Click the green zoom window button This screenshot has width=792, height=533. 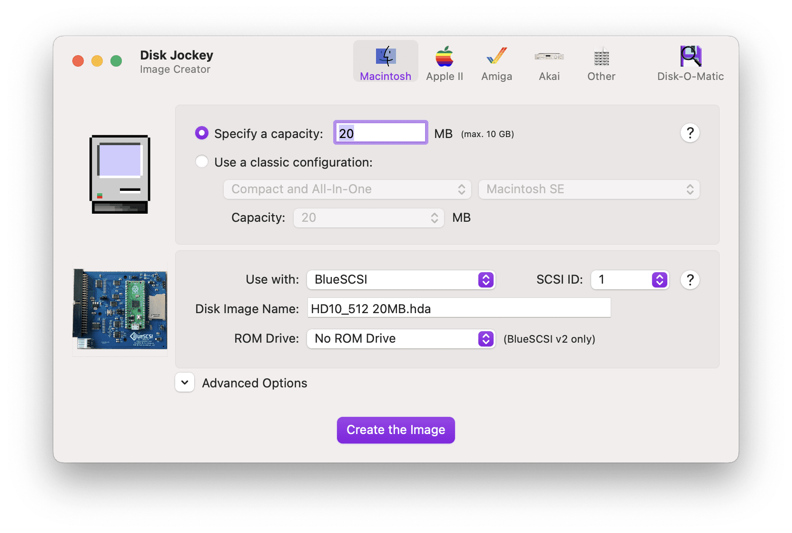point(116,61)
